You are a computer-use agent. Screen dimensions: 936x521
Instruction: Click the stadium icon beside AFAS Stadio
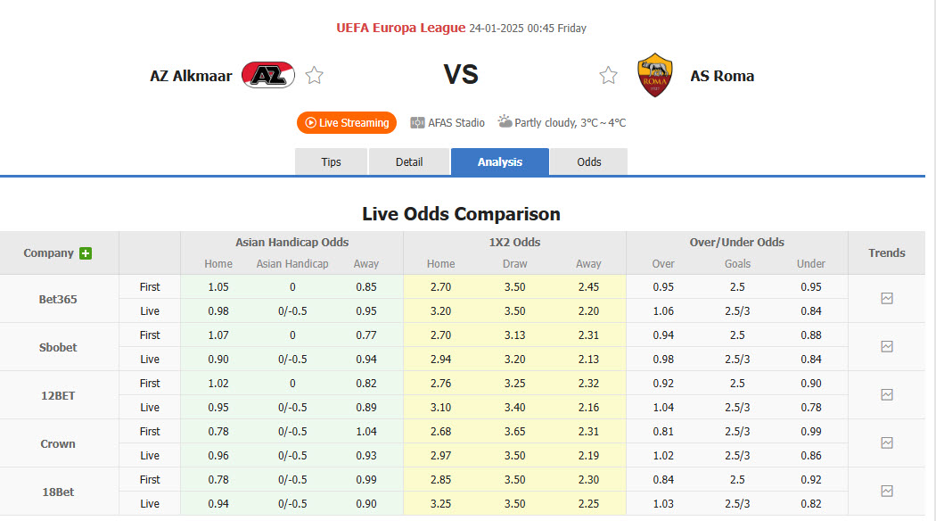coord(415,122)
